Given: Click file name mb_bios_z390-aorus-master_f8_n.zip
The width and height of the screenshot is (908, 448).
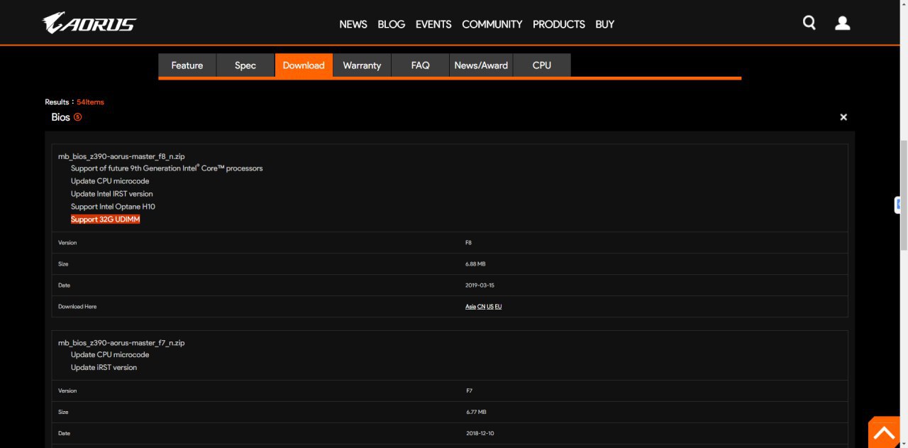Looking at the screenshot, I should (x=121, y=155).
